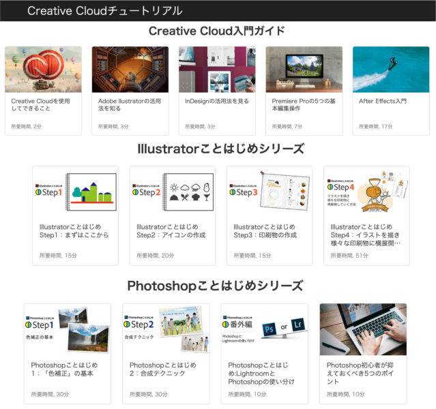Click '所要時間, 2分' on Creative Cloud card
The width and height of the screenshot is (436, 409).
click(27, 126)
